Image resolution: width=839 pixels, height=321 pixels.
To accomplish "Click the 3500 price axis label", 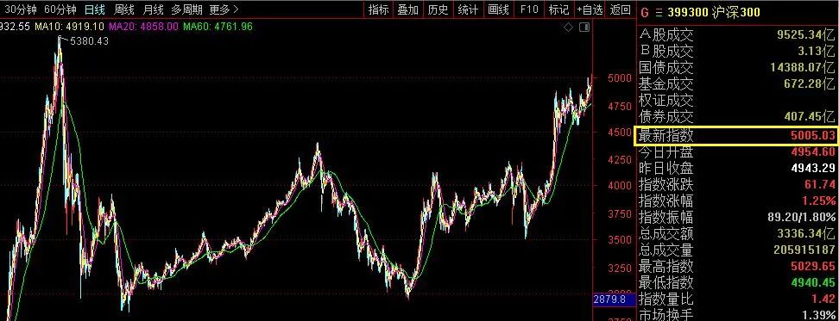I will pos(619,240).
